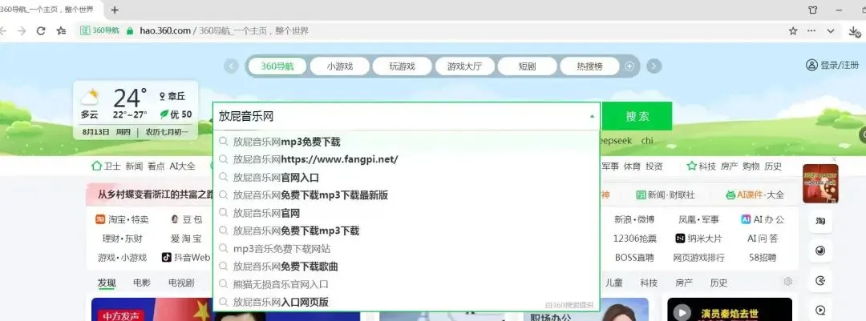
Task: Open AI课件·大全 link
Action: 755,195
